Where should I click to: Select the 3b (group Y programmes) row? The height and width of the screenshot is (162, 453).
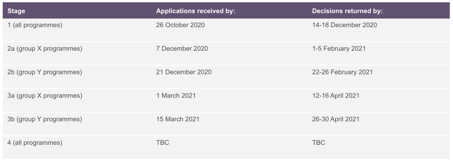tap(226, 124)
